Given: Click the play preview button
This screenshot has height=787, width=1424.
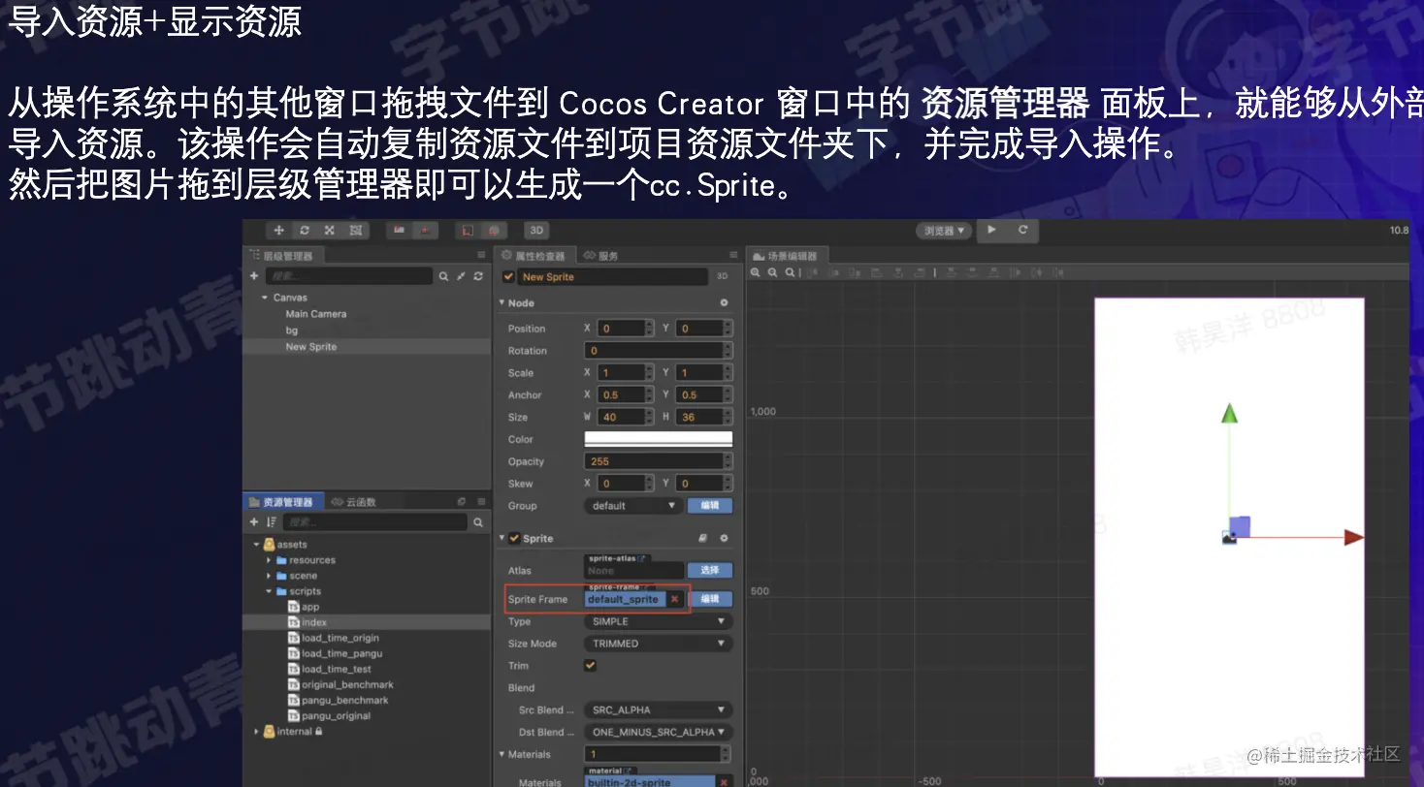Looking at the screenshot, I should (x=990, y=230).
